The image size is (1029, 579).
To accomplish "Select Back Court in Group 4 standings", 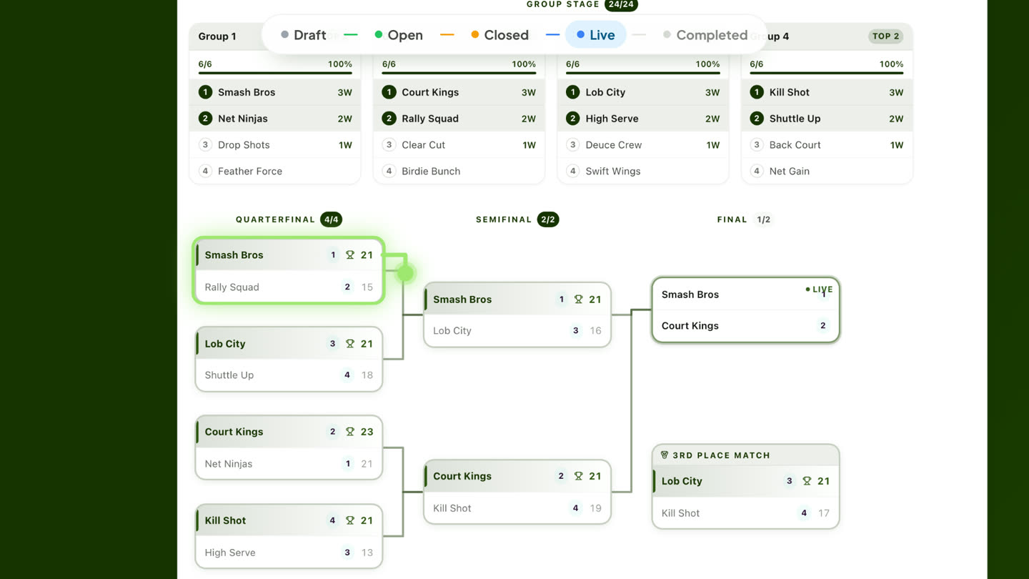I will coord(827,145).
